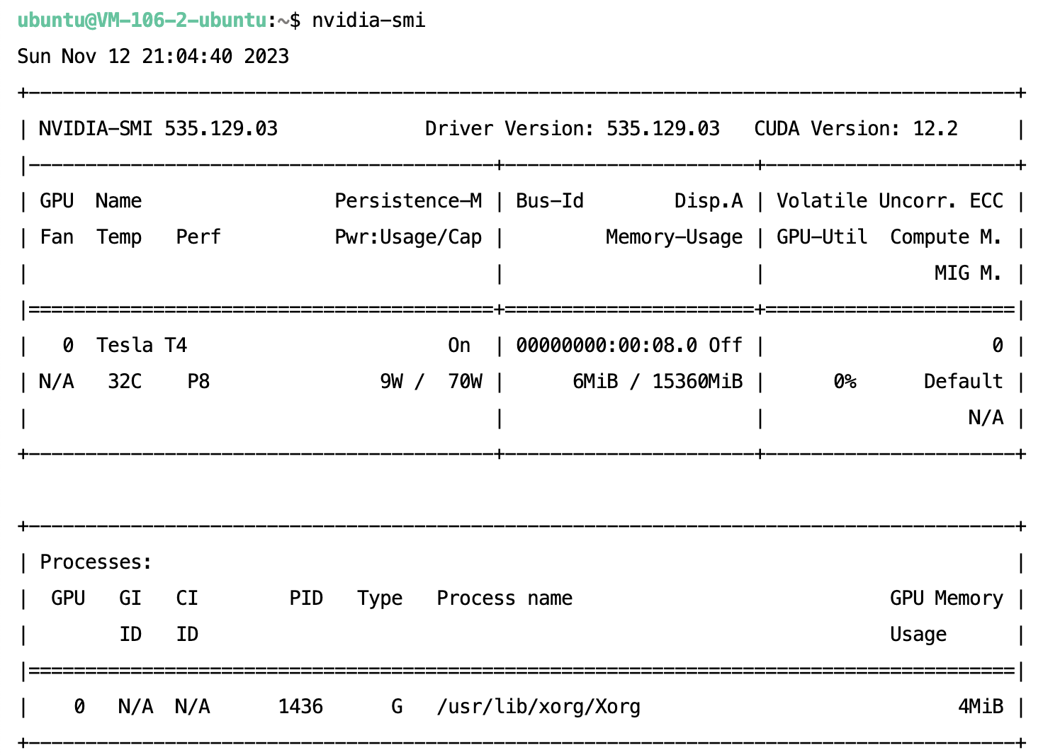The width and height of the screenshot is (1043, 755).
Task: Click the Default compute mode value
Action: point(964,381)
